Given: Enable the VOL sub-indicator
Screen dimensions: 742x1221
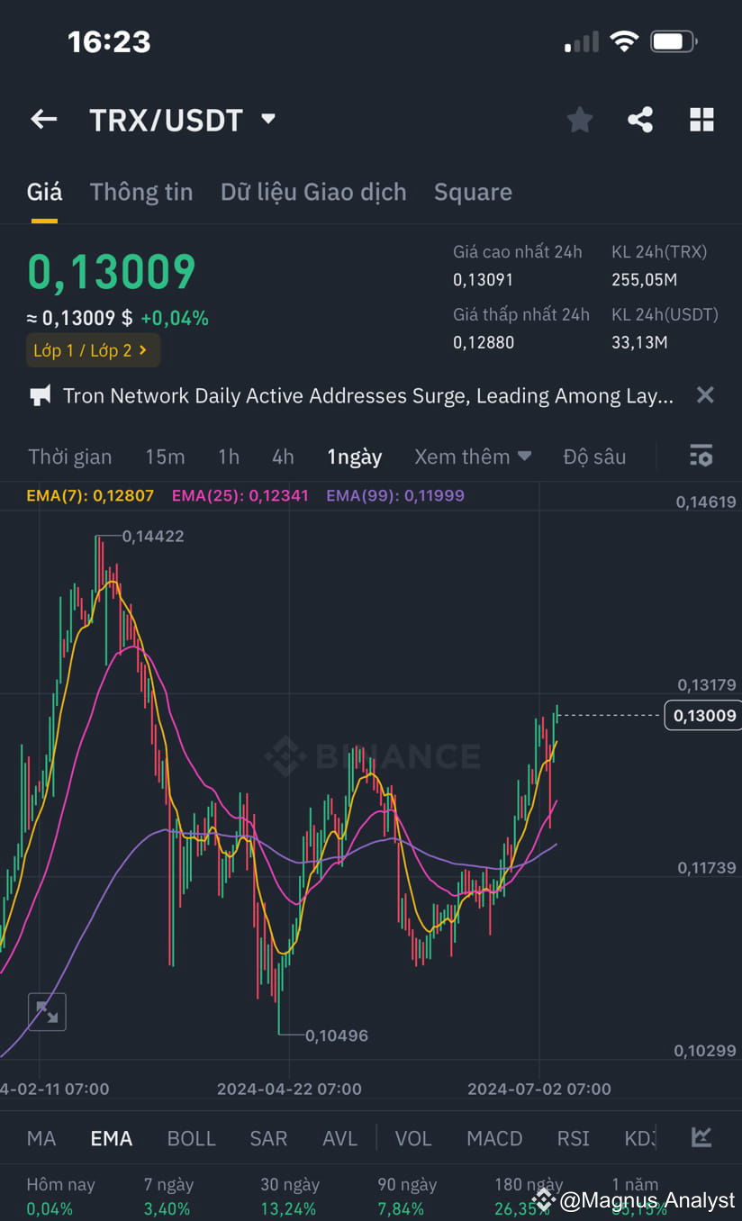Looking at the screenshot, I should [413, 1138].
